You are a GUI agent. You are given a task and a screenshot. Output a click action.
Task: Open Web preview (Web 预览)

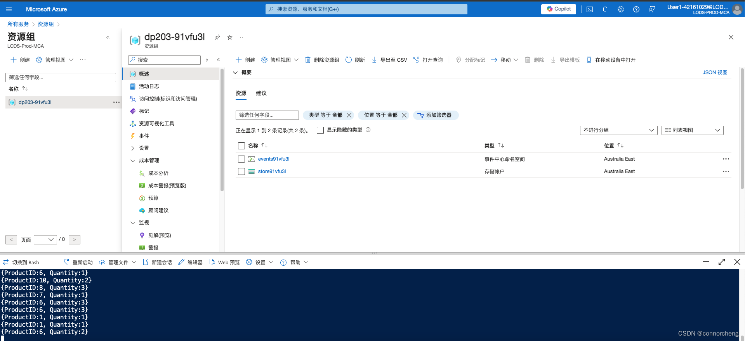point(224,262)
